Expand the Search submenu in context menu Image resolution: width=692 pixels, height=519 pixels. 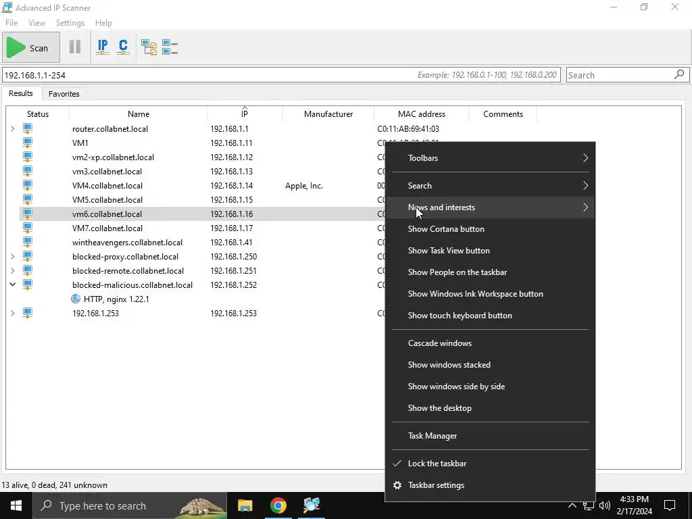click(x=490, y=185)
